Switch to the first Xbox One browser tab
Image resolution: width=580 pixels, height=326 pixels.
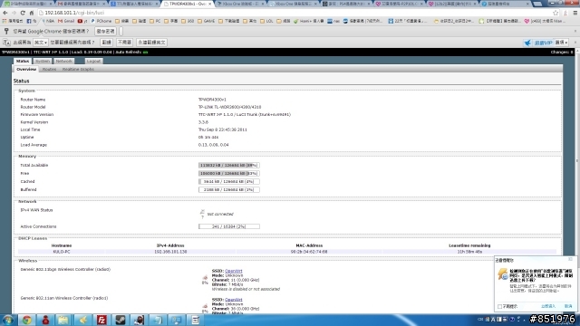tap(240, 4)
